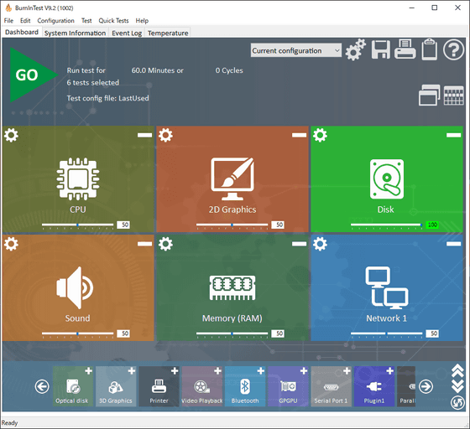The height and width of the screenshot is (429, 470).
Task: Open the Test menu
Action: (x=86, y=21)
